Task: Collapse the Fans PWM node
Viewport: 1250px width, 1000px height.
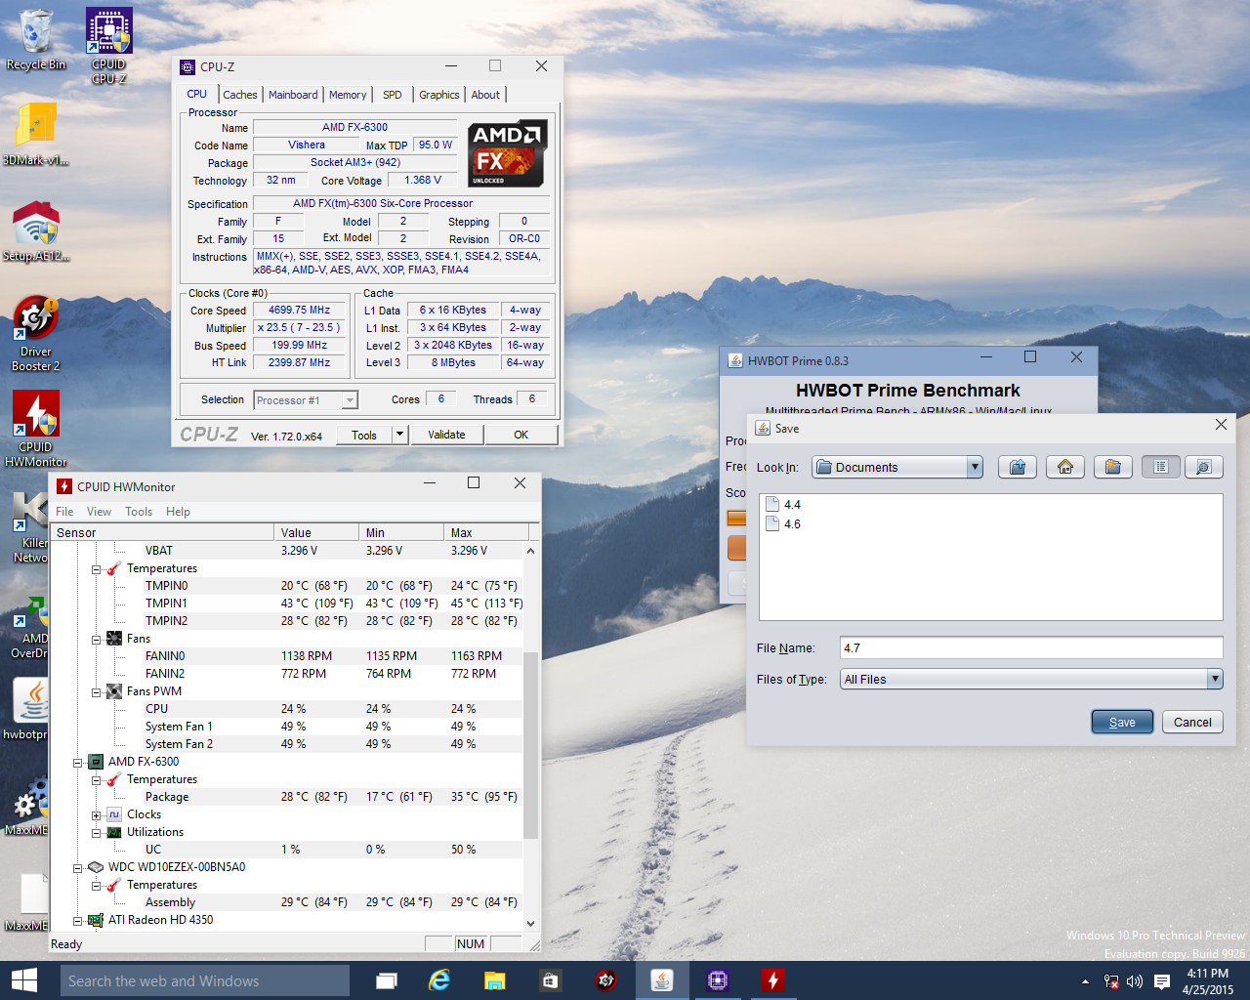Action: [x=97, y=691]
